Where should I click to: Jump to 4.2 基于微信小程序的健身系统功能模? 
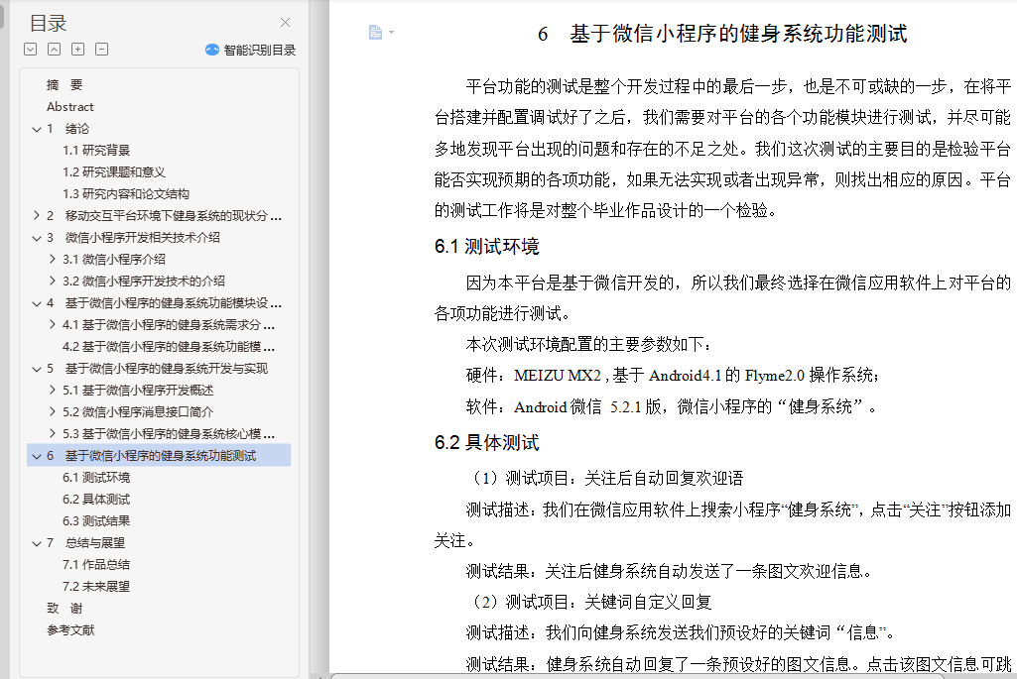coord(169,347)
